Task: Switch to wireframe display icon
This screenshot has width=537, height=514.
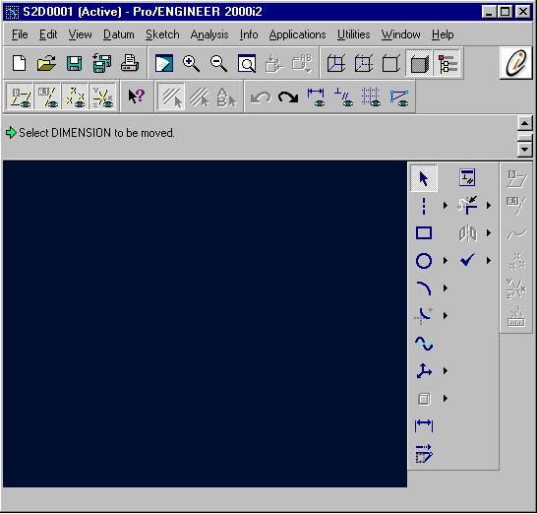Action: coord(336,63)
